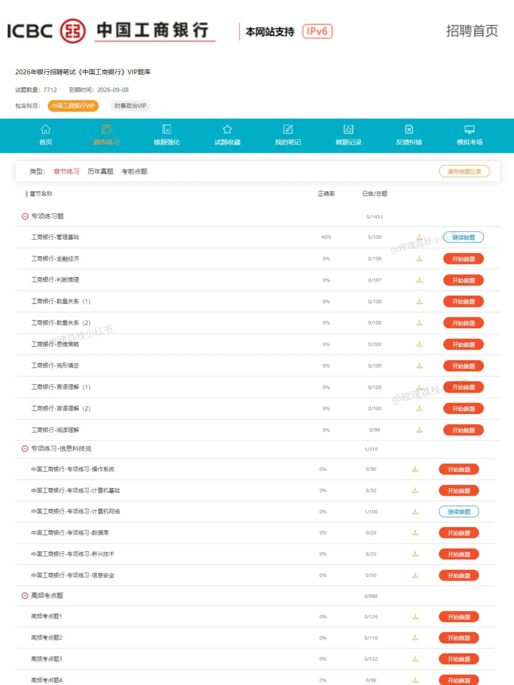Download the 工商银行-判断推理 chapter
The height and width of the screenshot is (685, 514).
click(x=419, y=280)
